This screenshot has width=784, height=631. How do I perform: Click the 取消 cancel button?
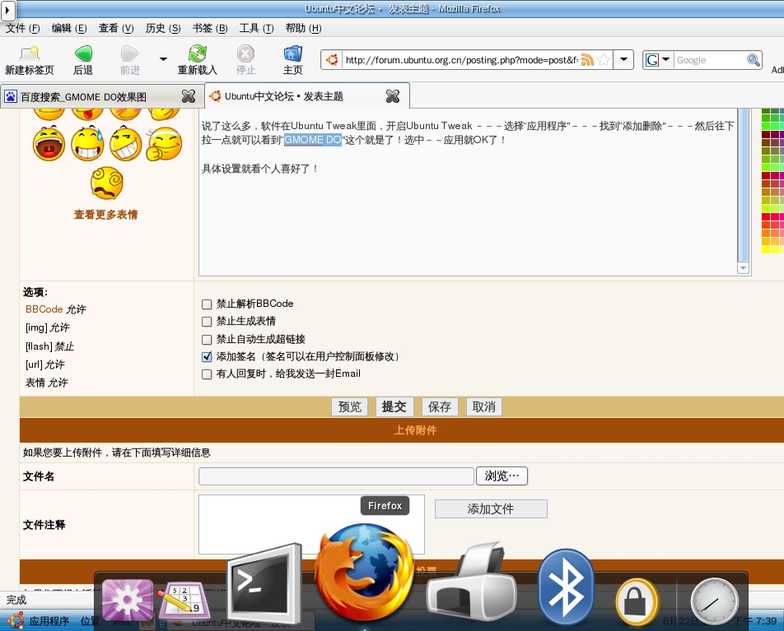tap(484, 406)
